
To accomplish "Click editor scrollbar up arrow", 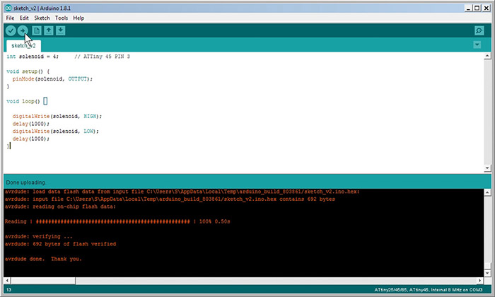I will pos(487,56).
